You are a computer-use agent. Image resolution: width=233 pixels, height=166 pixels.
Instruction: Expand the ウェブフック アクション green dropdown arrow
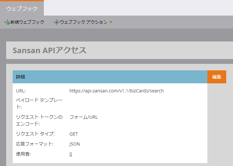tap(111, 22)
